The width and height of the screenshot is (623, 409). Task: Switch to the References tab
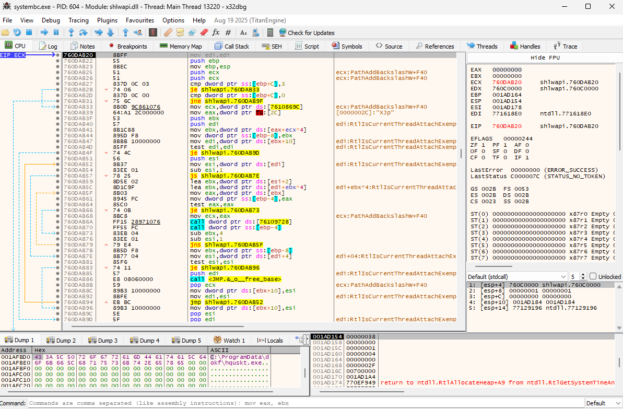coord(435,46)
